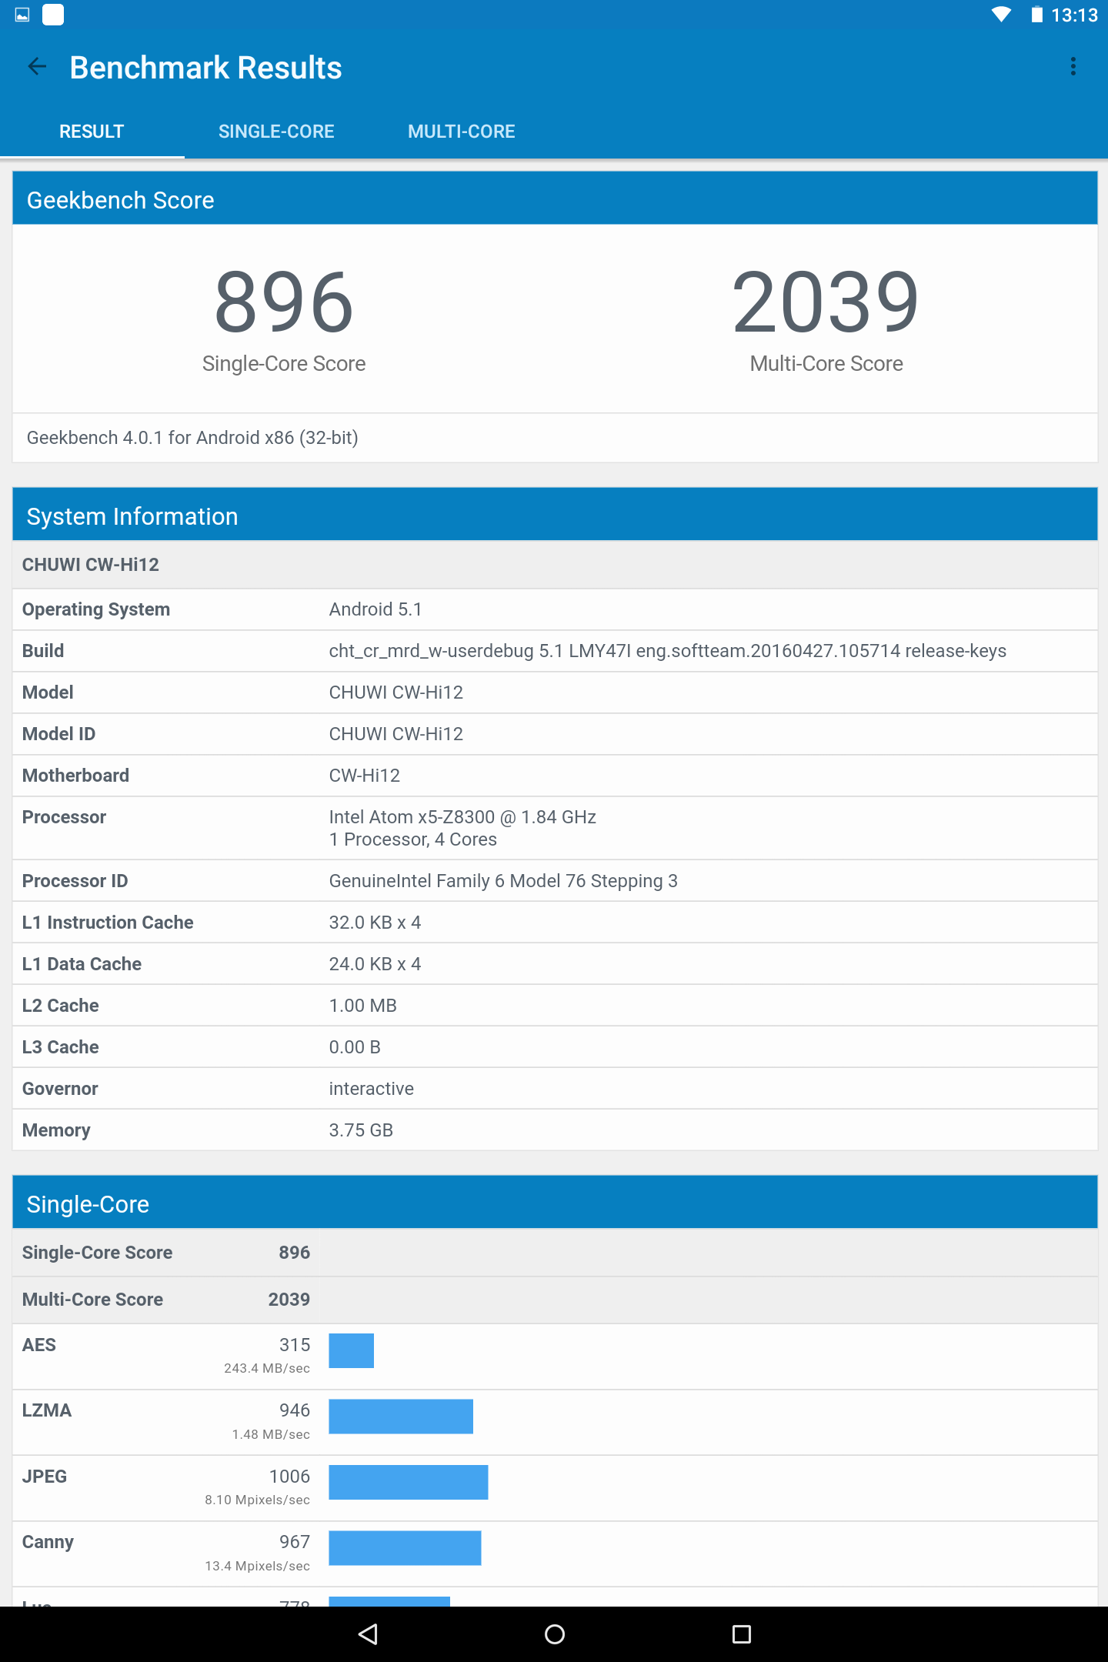Tap the interactive governor value
The width and height of the screenshot is (1108, 1662).
pos(371,1089)
